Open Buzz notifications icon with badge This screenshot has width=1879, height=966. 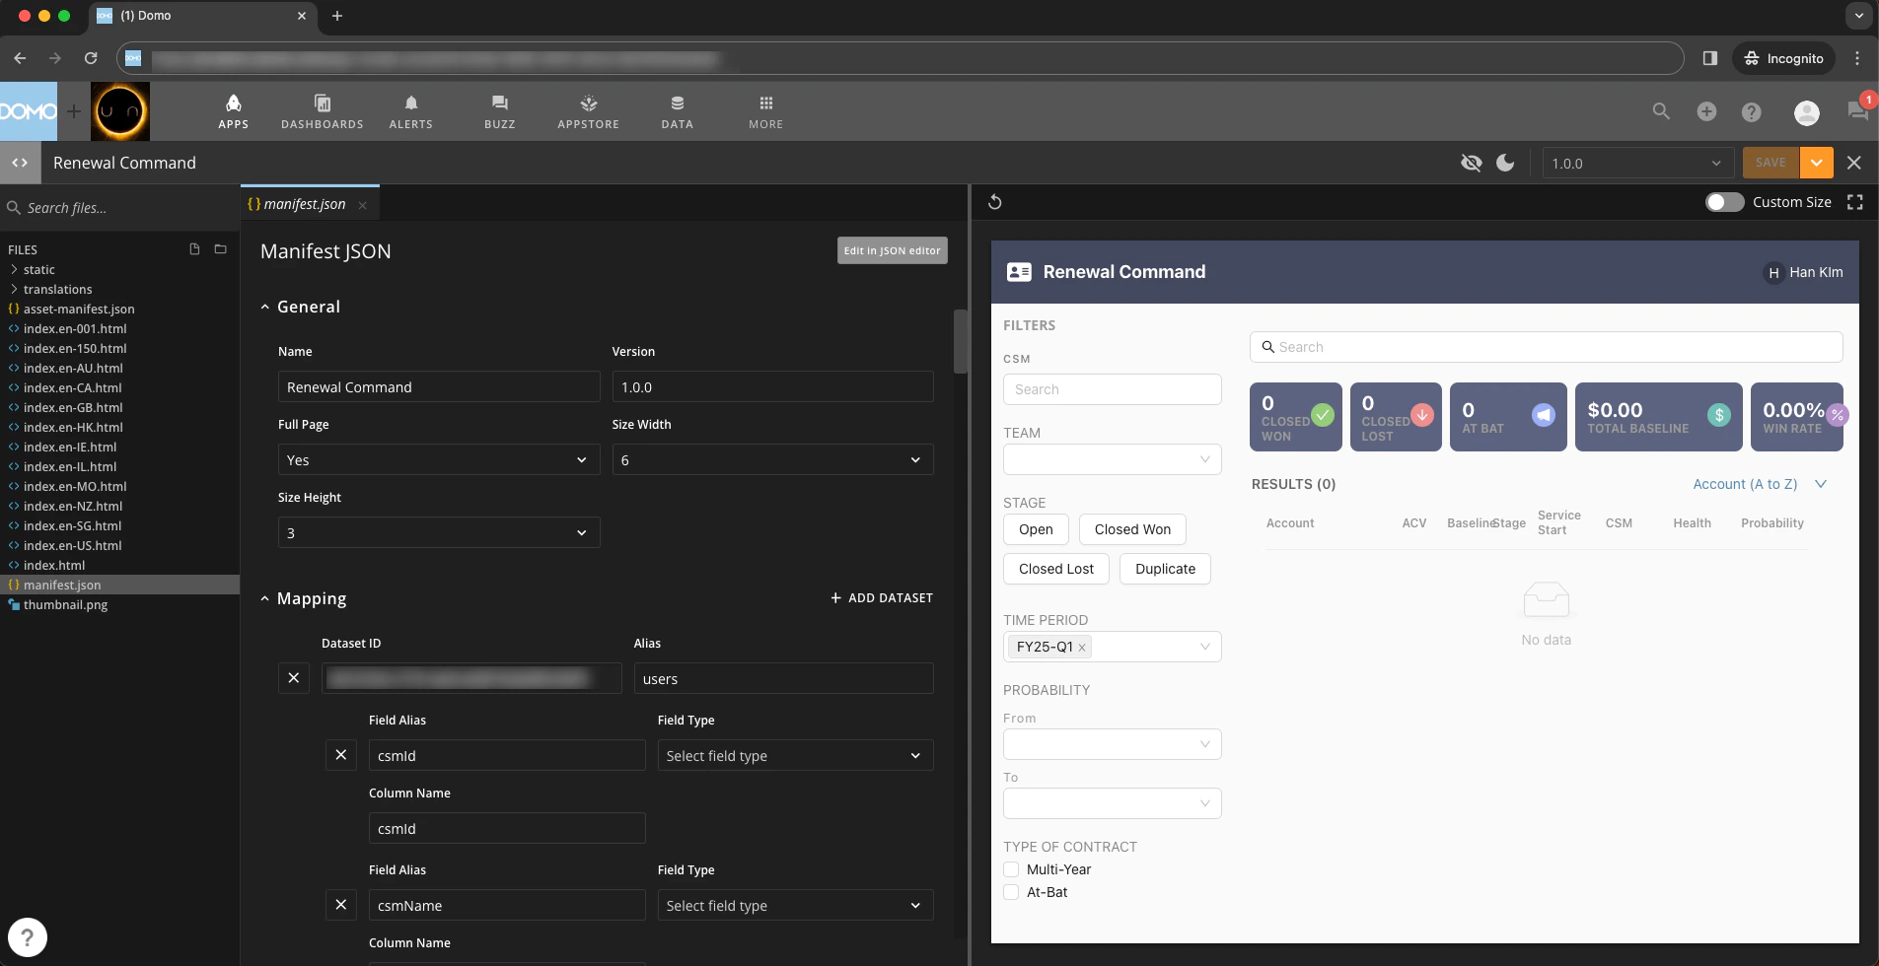coord(1858,109)
